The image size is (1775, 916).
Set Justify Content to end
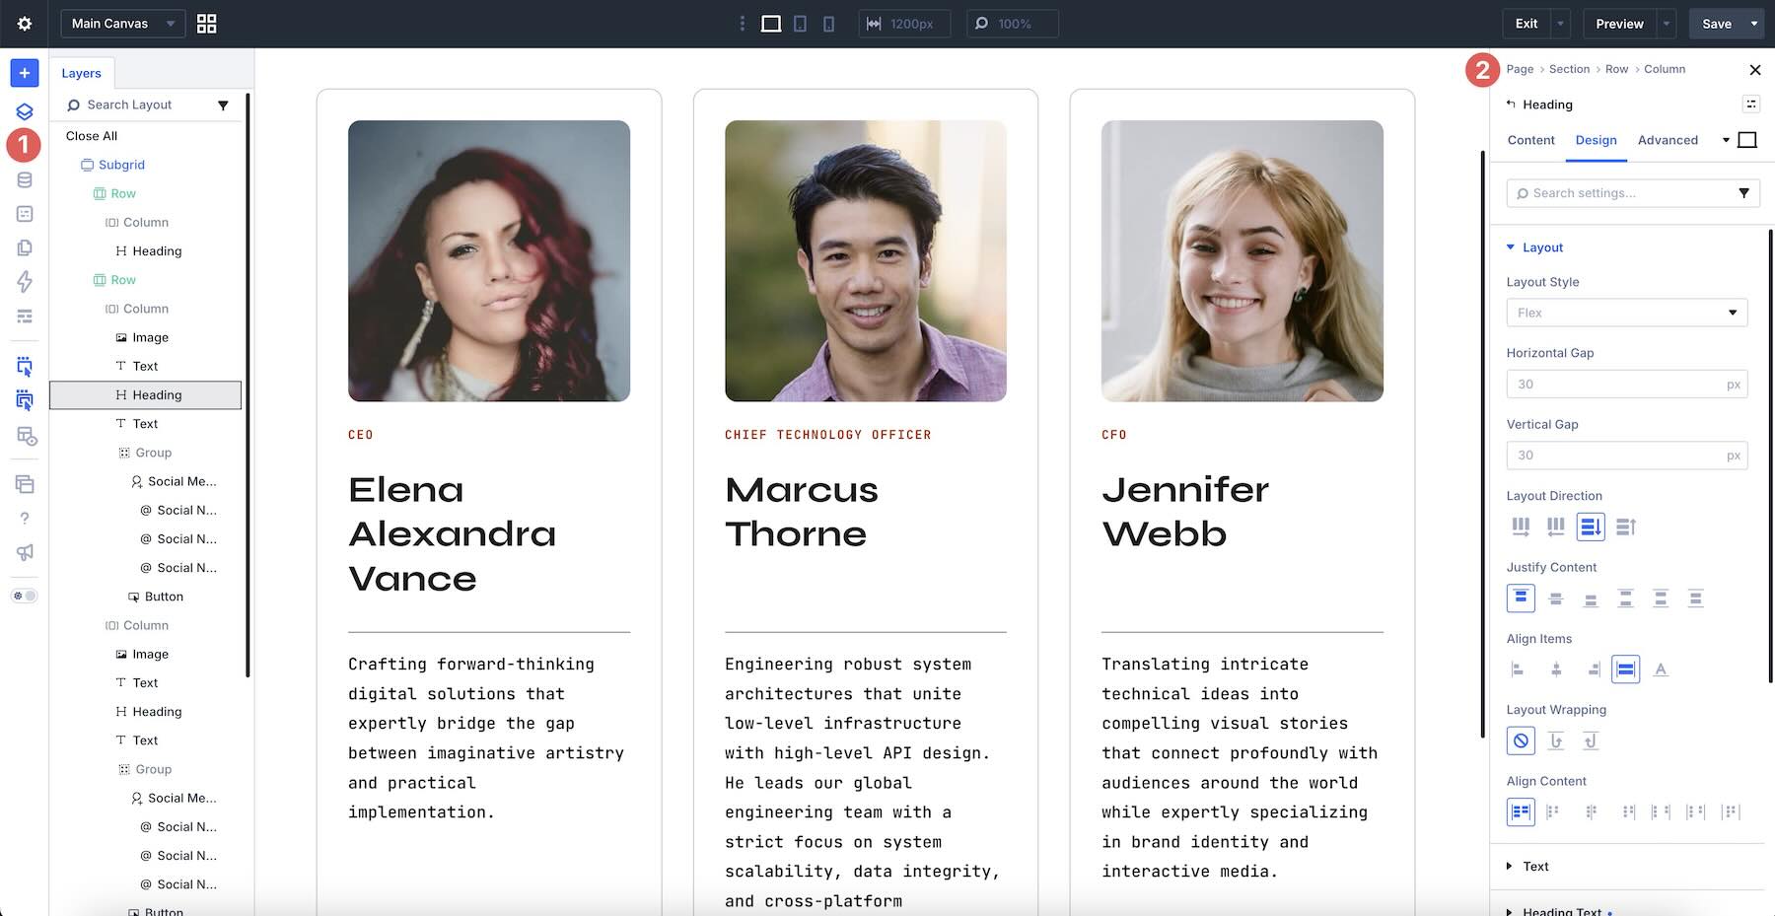click(1591, 599)
